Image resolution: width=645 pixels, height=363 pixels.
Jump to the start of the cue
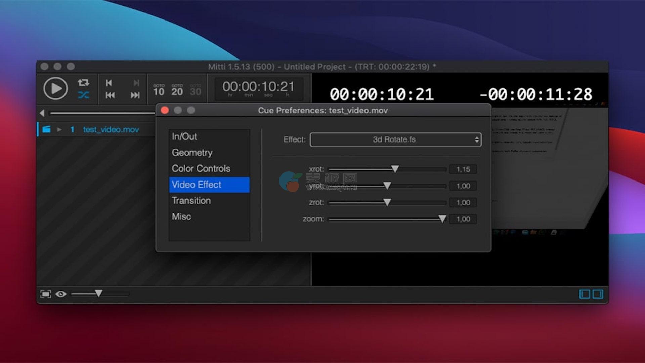(109, 83)
